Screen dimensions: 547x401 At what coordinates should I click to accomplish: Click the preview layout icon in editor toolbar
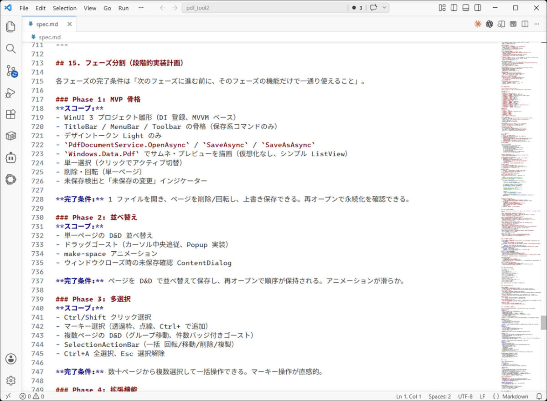[x=513, y=24]
